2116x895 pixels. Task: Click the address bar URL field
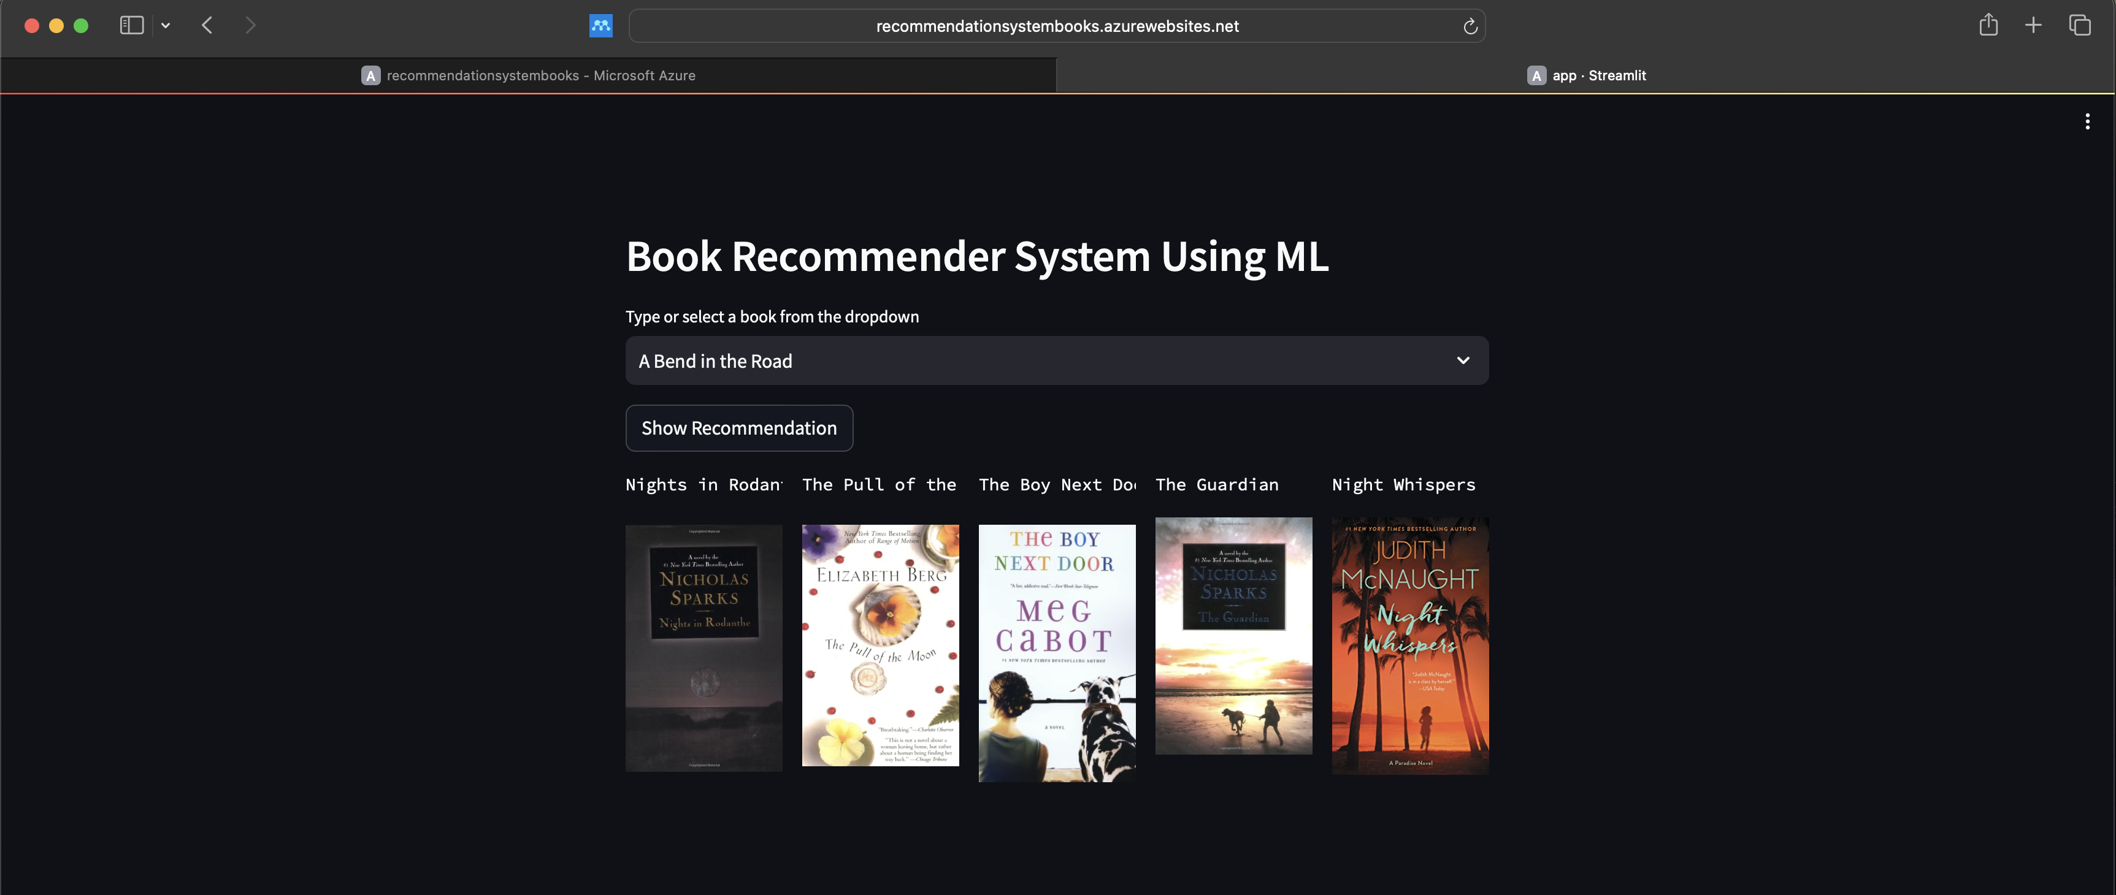1056,26
